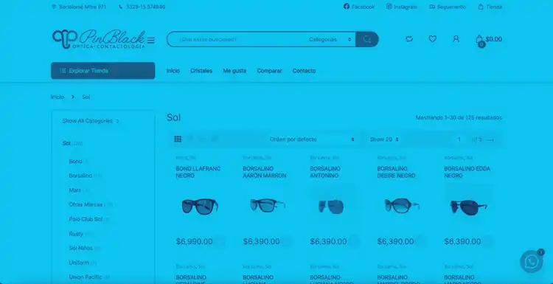This screenshot has height=284, width=553.
Task: Expand Show All Categories
Action: (x=91, y=121)
